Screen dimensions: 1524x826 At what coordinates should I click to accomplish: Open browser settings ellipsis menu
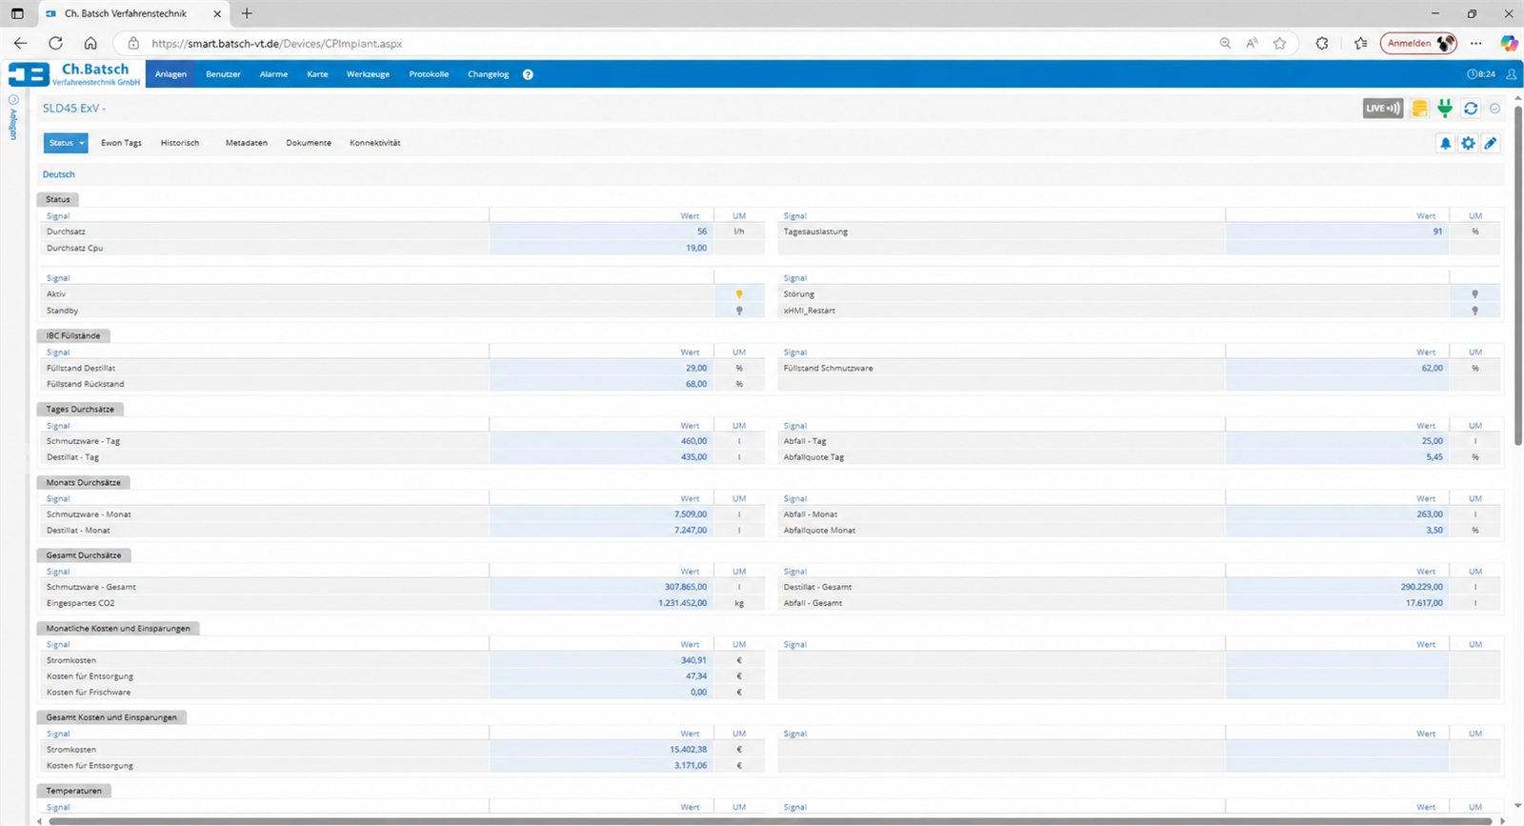pos(1475,43)
